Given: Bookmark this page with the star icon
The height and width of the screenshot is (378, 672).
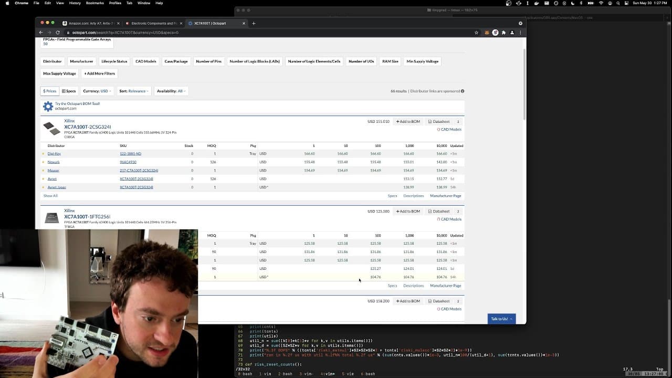Looking at the screenshot, I should [476, 33].
